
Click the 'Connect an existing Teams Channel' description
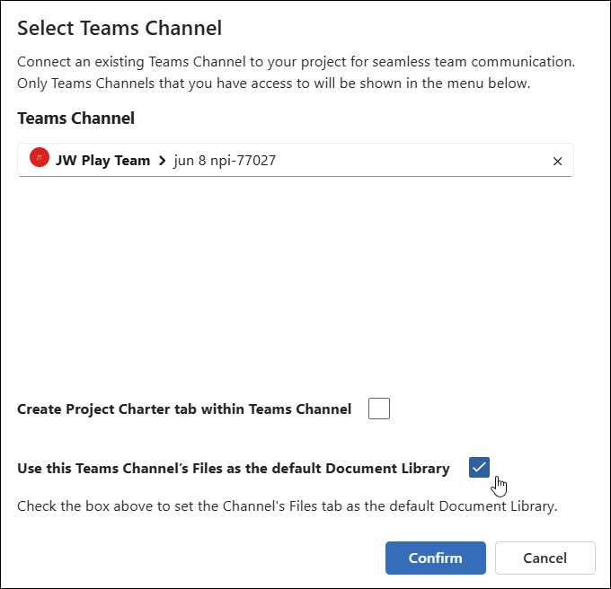(297, 73)
